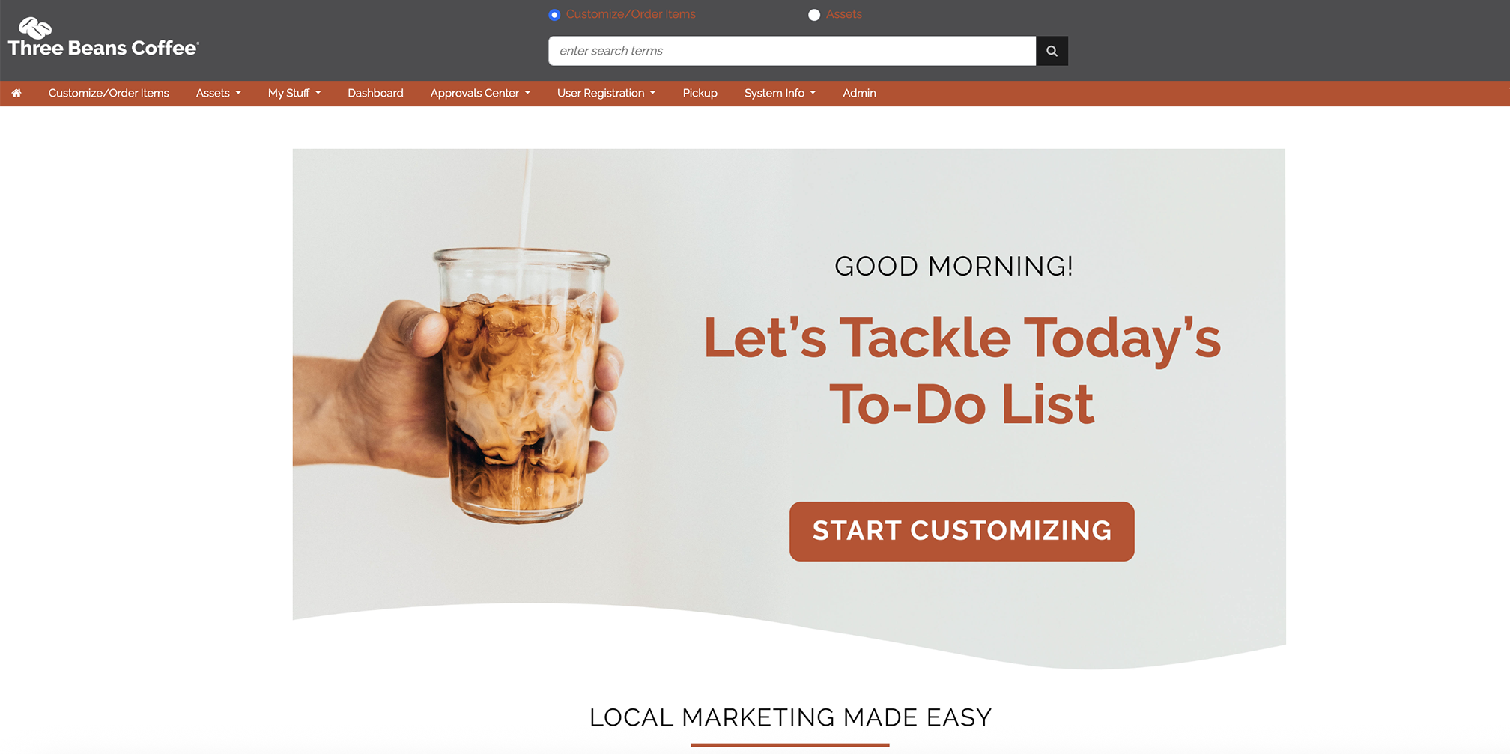Viewport: 1510px width, 754px height.
Task: Open the Pickup menu item
Action: point(700,93)
